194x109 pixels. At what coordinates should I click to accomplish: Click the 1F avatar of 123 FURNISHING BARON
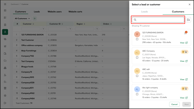pyautogui.click(x=137, y=34)
